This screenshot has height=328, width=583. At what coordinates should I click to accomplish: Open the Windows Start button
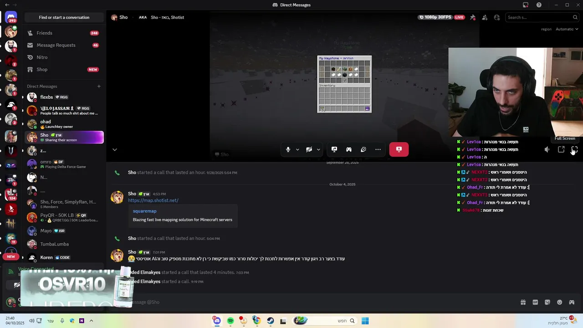[x=365, y=321]
